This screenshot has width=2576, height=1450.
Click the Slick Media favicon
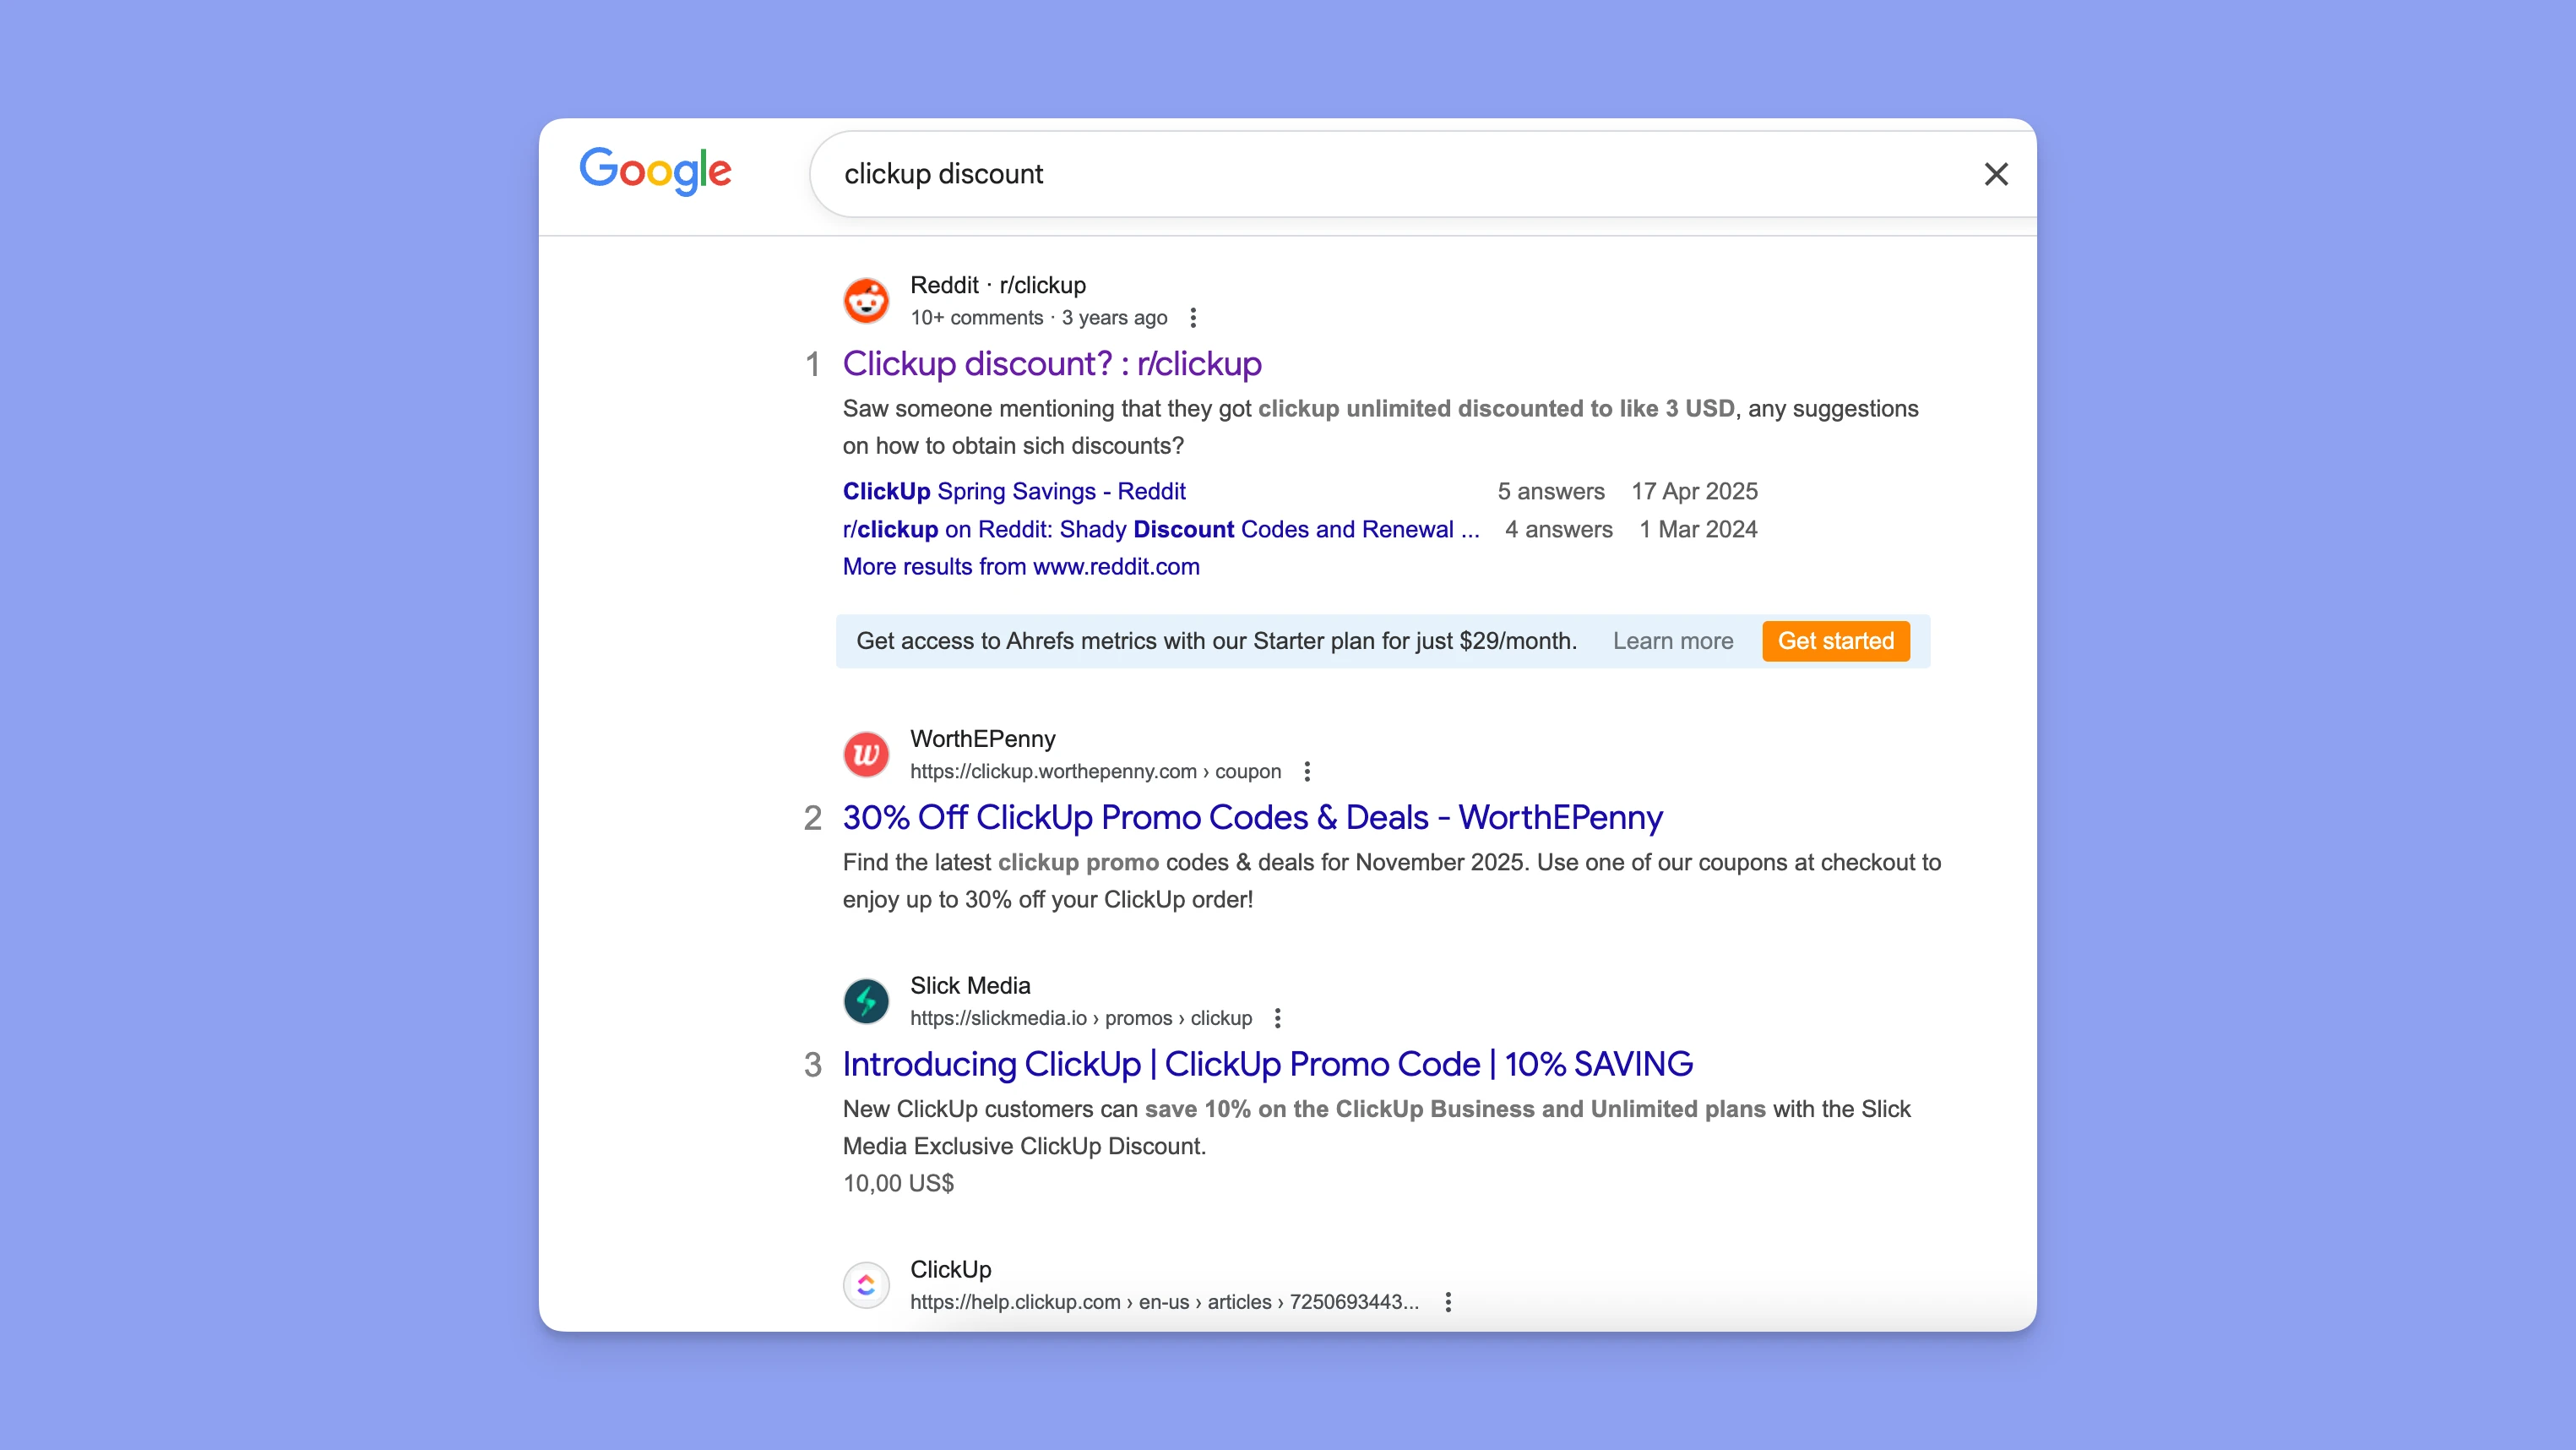point(866,1000)
